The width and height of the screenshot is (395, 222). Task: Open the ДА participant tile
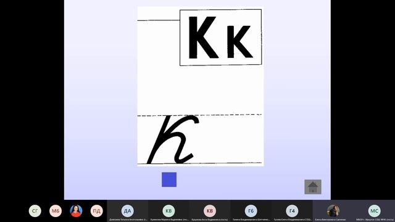pos(128,211)
